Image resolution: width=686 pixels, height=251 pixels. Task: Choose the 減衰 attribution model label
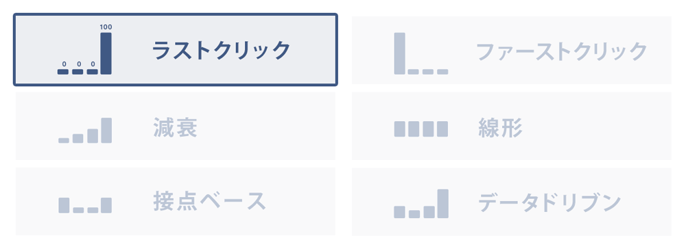pos(176,128)
